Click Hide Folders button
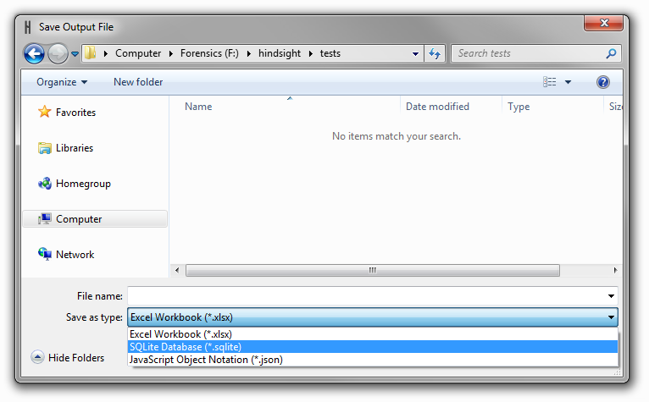649x402 pixels. click(68, 357)
